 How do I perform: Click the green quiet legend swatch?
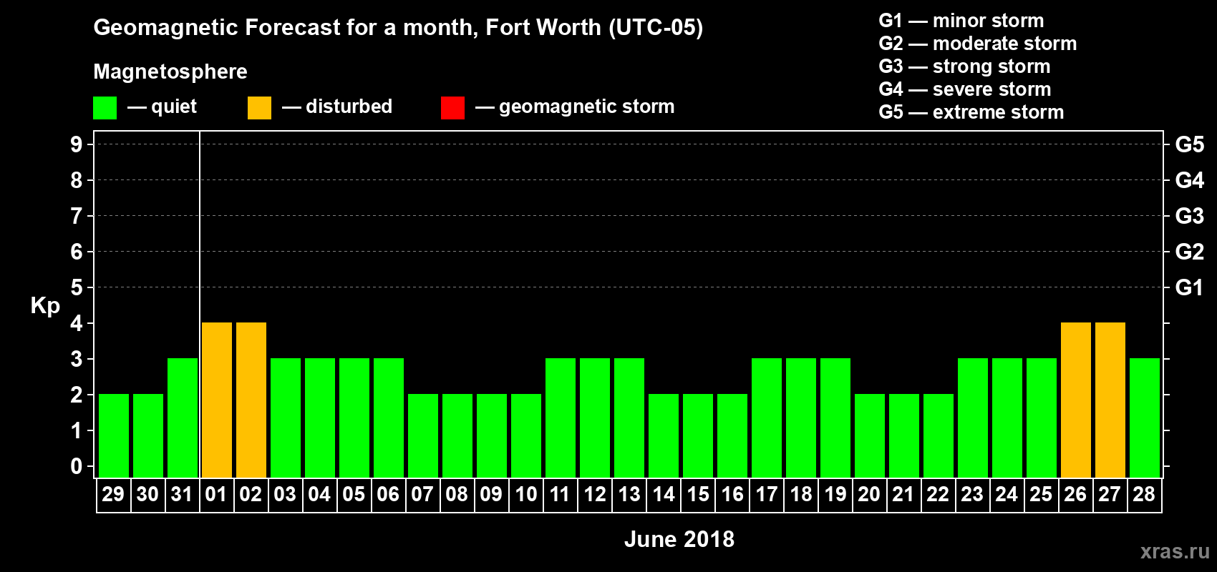105,108
